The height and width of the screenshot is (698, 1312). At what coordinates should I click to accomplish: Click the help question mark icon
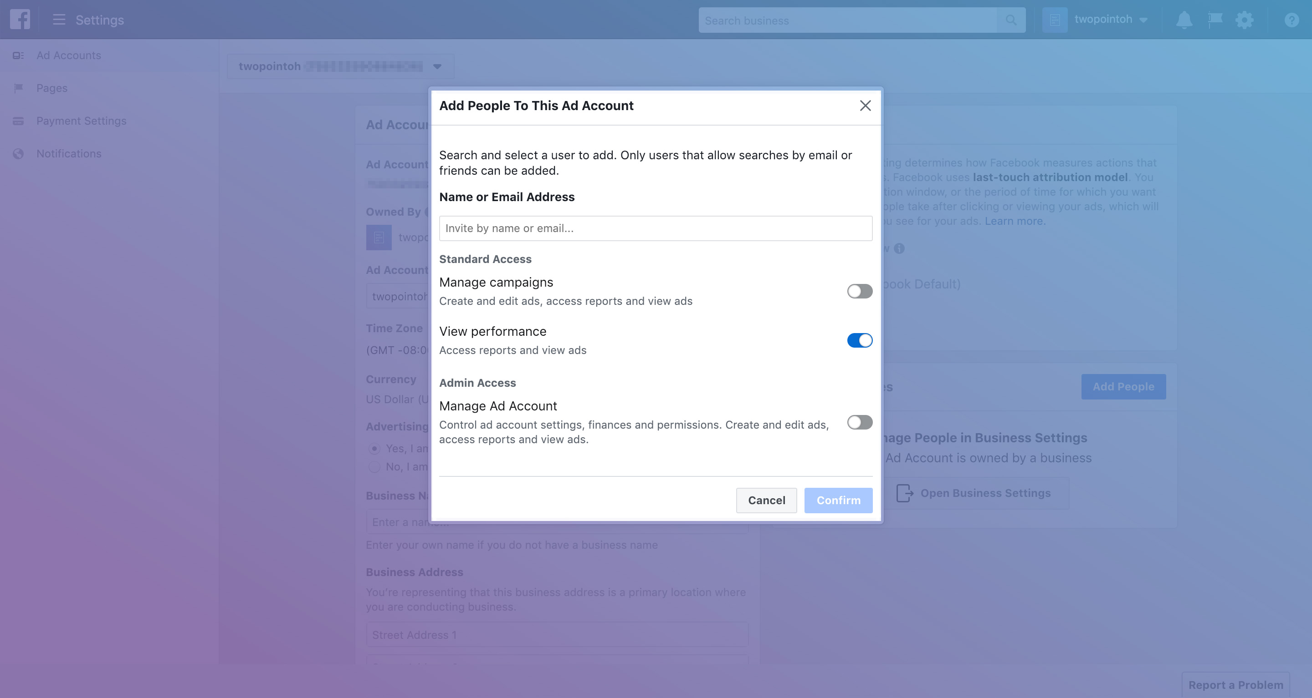[x=1291, y=20]
